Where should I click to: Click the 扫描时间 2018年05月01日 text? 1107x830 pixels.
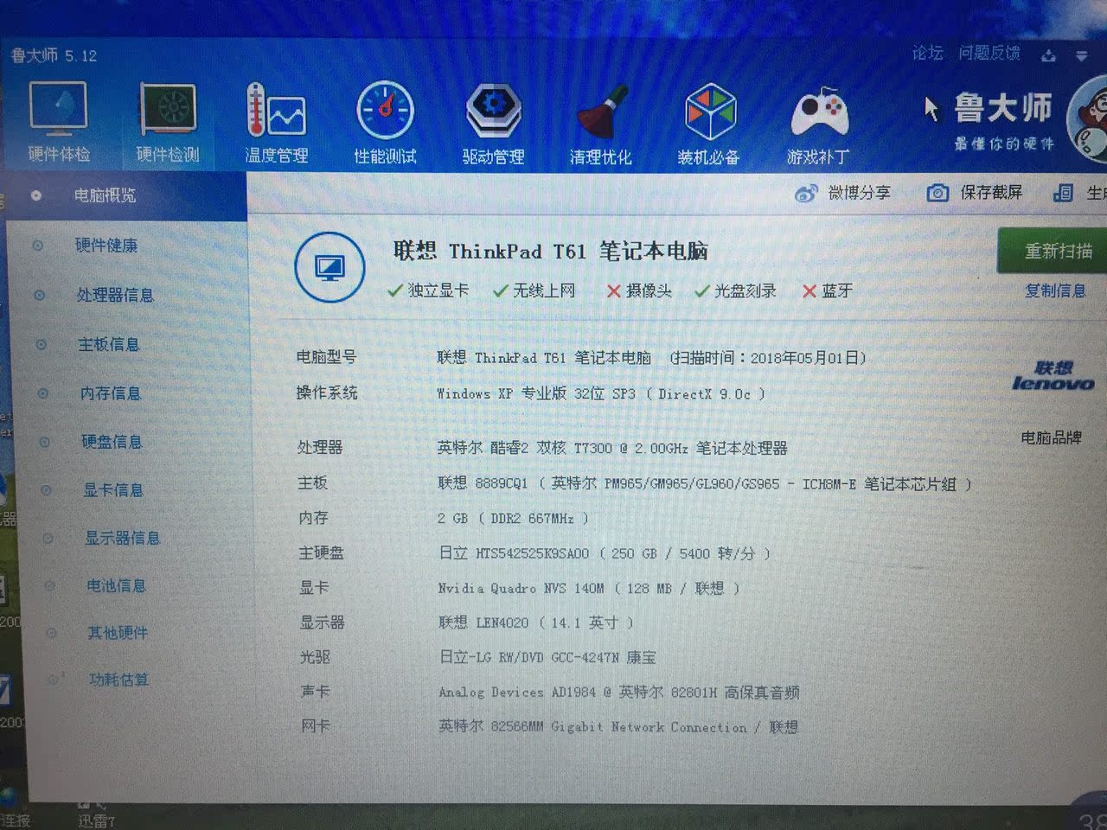coord(768,358)
